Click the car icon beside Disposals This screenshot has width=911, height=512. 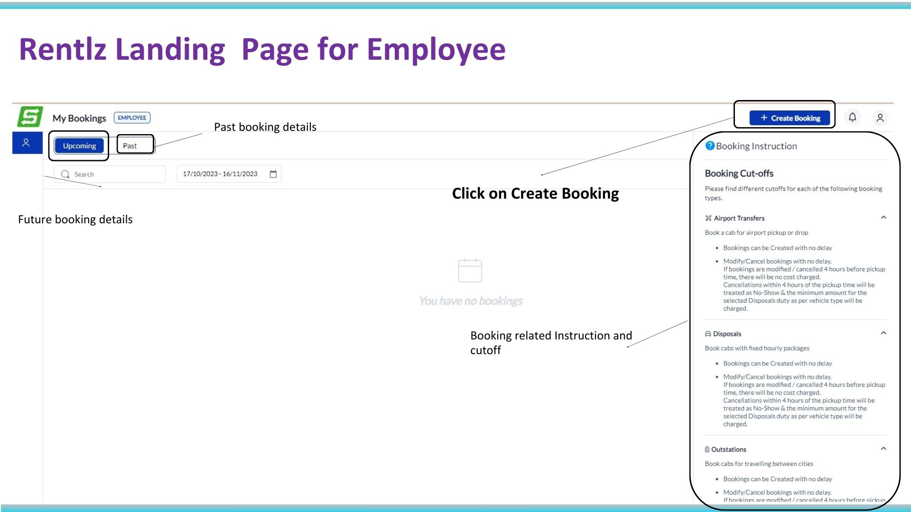(x=708, y=334)
